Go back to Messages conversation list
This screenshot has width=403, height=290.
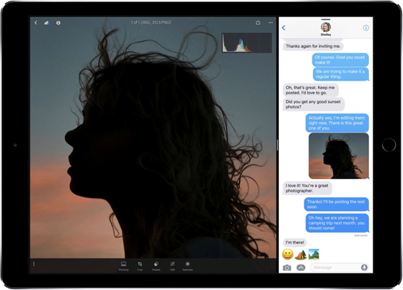284,28
